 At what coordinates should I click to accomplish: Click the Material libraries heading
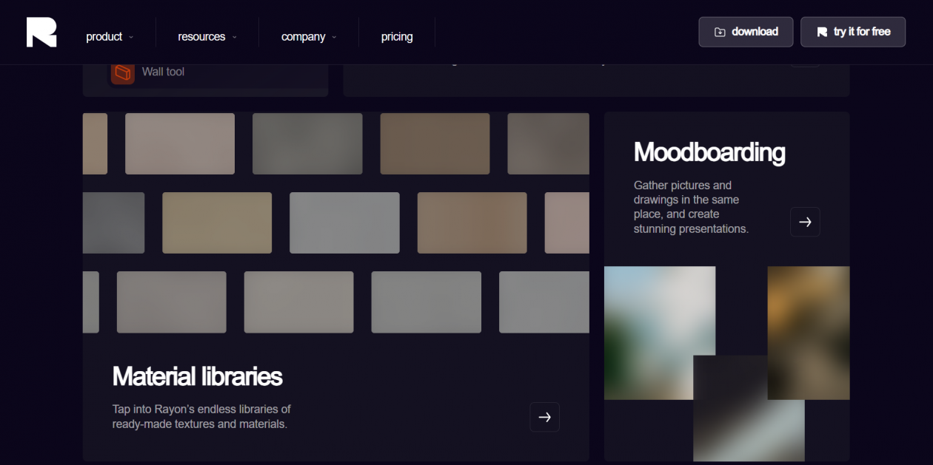pos(198,376)
